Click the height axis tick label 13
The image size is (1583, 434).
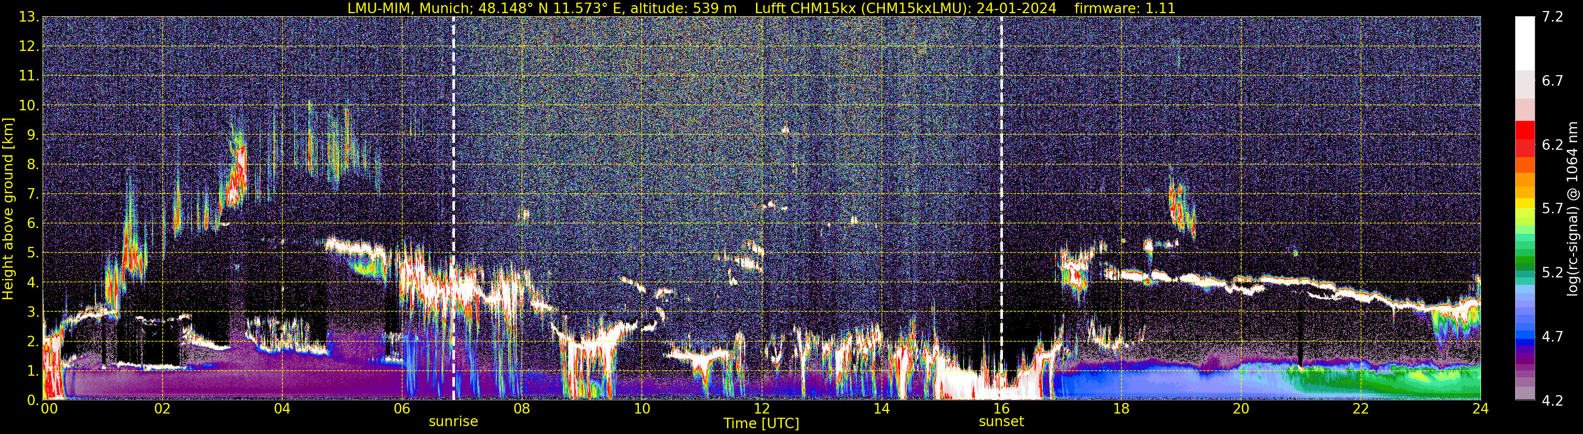click(x=29, y=17)
